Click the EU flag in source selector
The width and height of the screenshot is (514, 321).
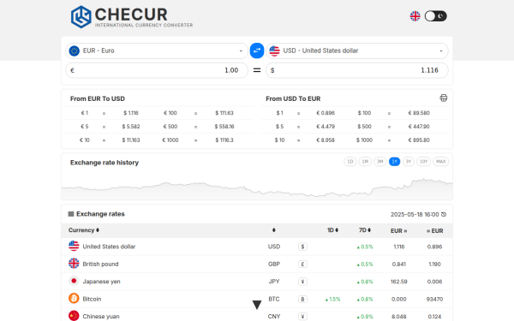(75, 51)
